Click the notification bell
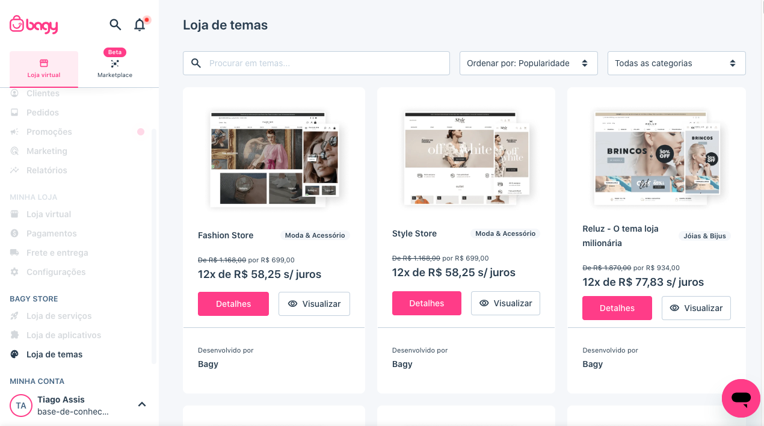 pyautogui.click(x=139, y=25)
